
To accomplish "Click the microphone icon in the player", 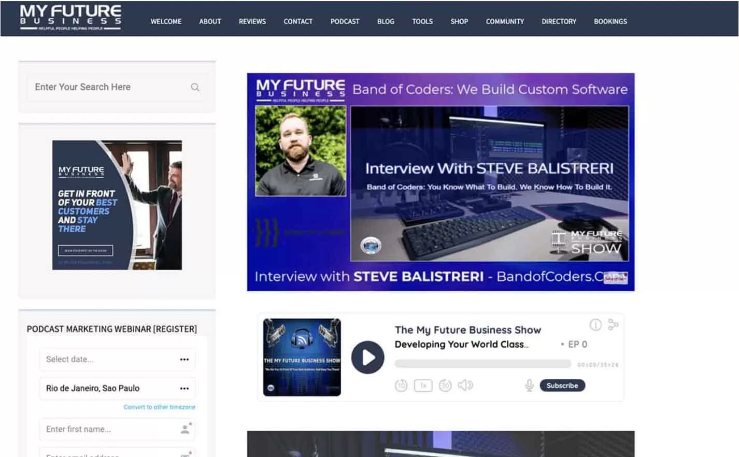I will click(x=529, y=385).
